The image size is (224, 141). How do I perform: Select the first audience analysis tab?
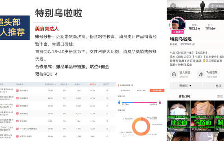coord(125,90)
